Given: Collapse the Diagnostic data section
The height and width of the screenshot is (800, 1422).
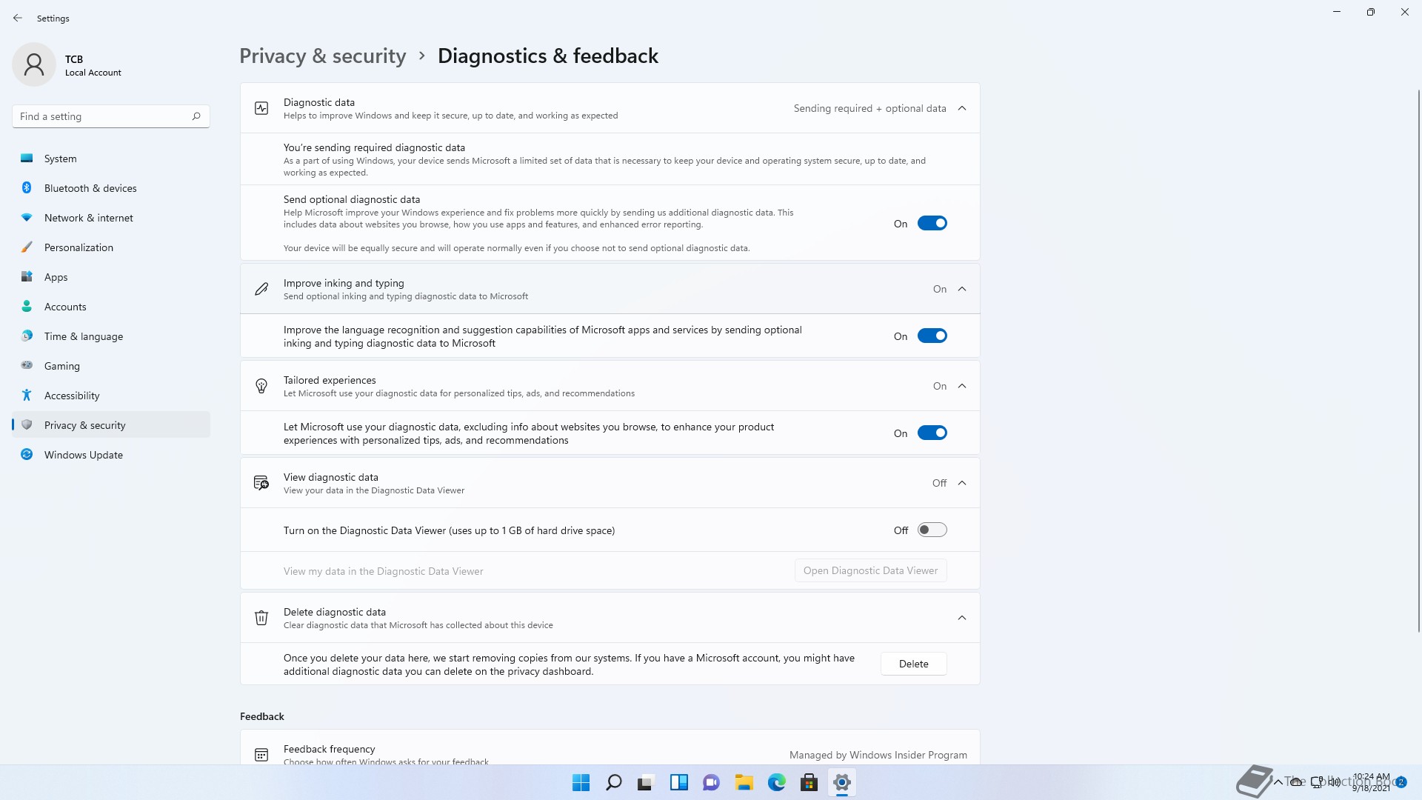Looking at the screenshot, I should click(962, 108).
